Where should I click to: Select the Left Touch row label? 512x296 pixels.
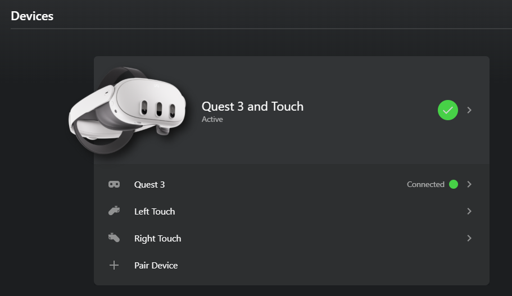tap(155, 211)
